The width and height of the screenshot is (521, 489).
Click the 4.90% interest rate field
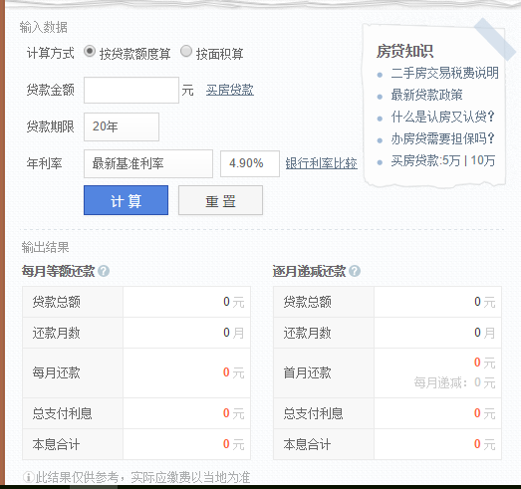pyautogui.click(x=250, y=163)
